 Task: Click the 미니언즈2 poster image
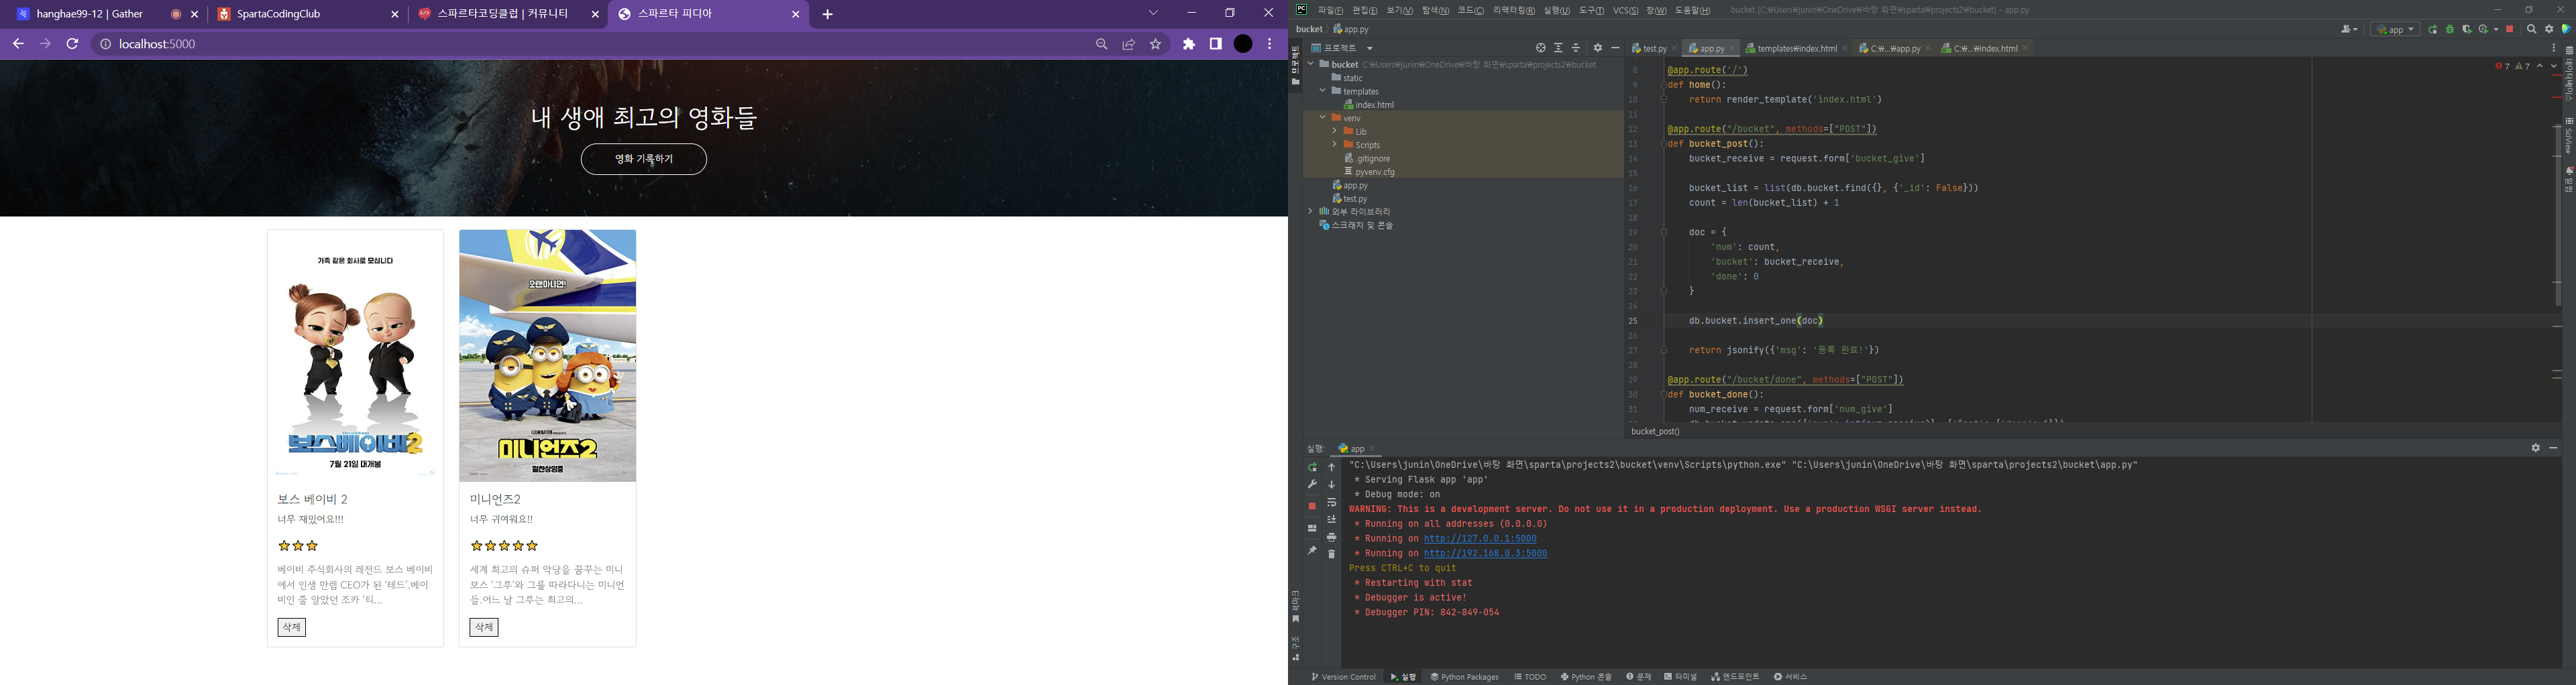pyautogui.click(x=548, y=355)
